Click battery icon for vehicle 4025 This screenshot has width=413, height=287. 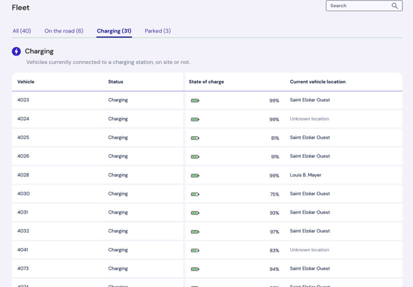point(195,138)
